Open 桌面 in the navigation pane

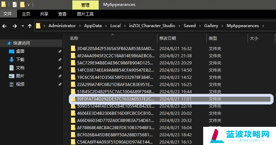(x=20, y=51)
